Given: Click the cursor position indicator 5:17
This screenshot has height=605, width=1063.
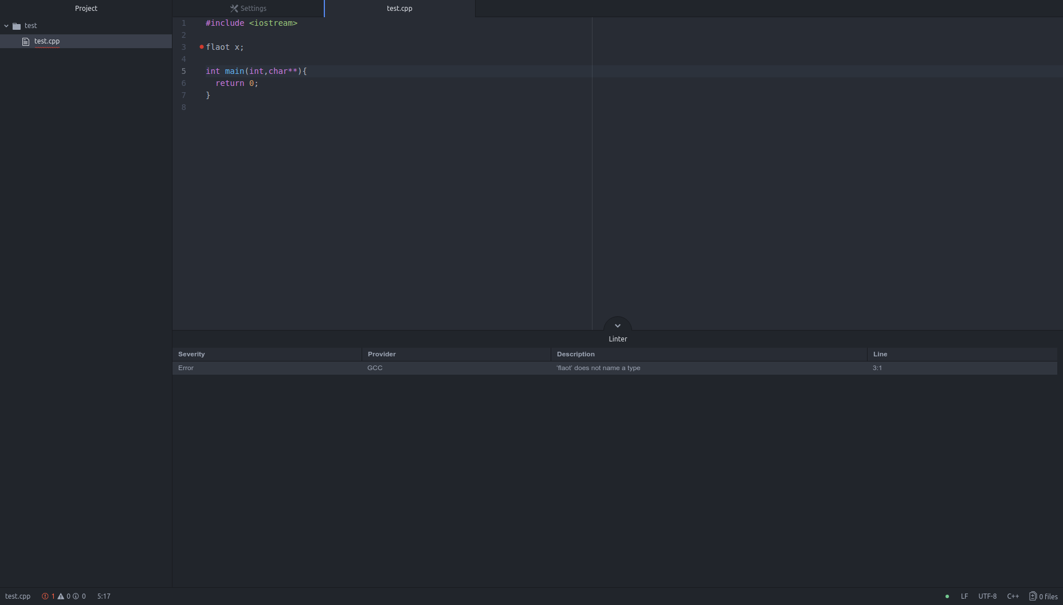Looking at the screenshot, I should point(103,596).
